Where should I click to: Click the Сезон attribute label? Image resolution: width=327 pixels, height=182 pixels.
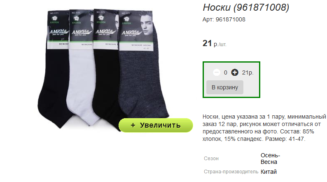211,159
